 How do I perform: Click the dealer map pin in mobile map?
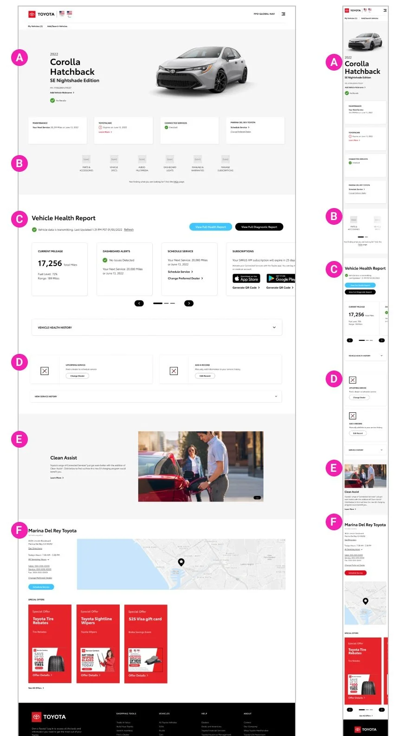[366, 601]
